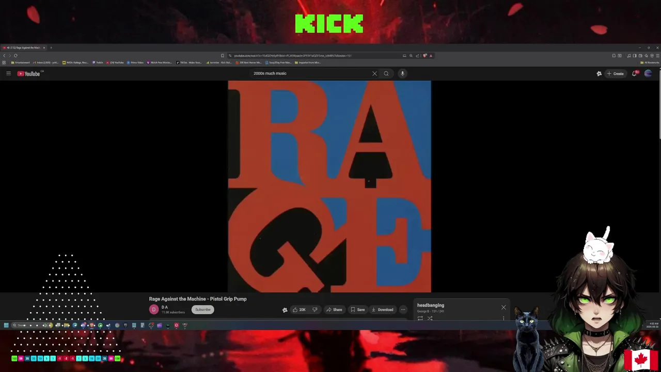Select the Rage Against the Machine browser tab

tap(23, 48)
